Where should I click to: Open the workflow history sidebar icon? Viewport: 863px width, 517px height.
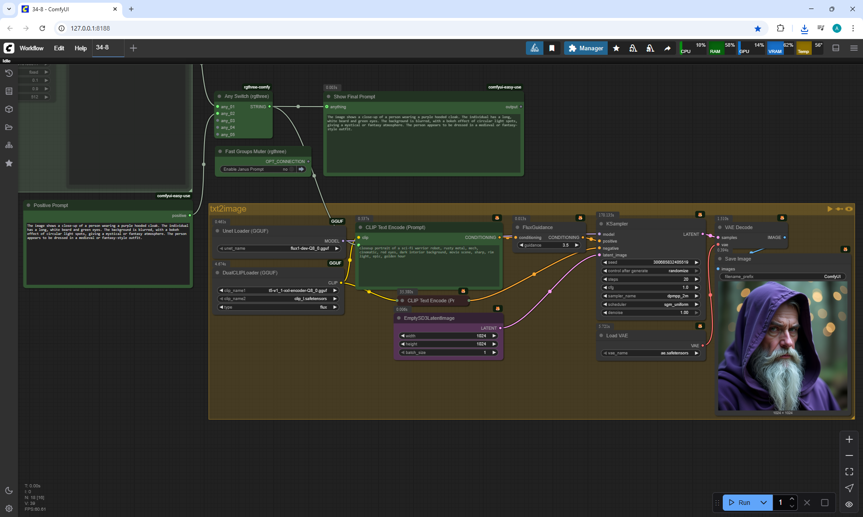(x=9, y=73)
